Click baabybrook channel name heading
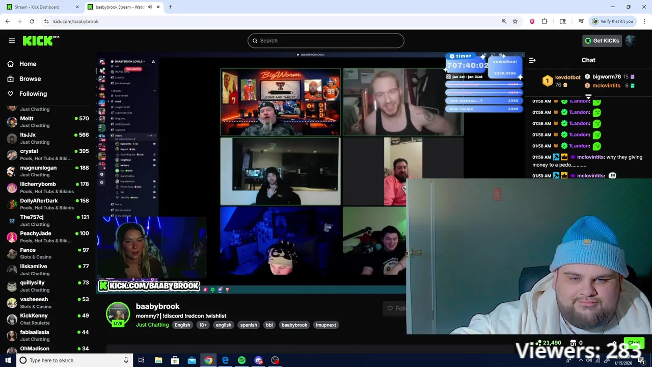 pyautogui.click(x=157, y=306)
